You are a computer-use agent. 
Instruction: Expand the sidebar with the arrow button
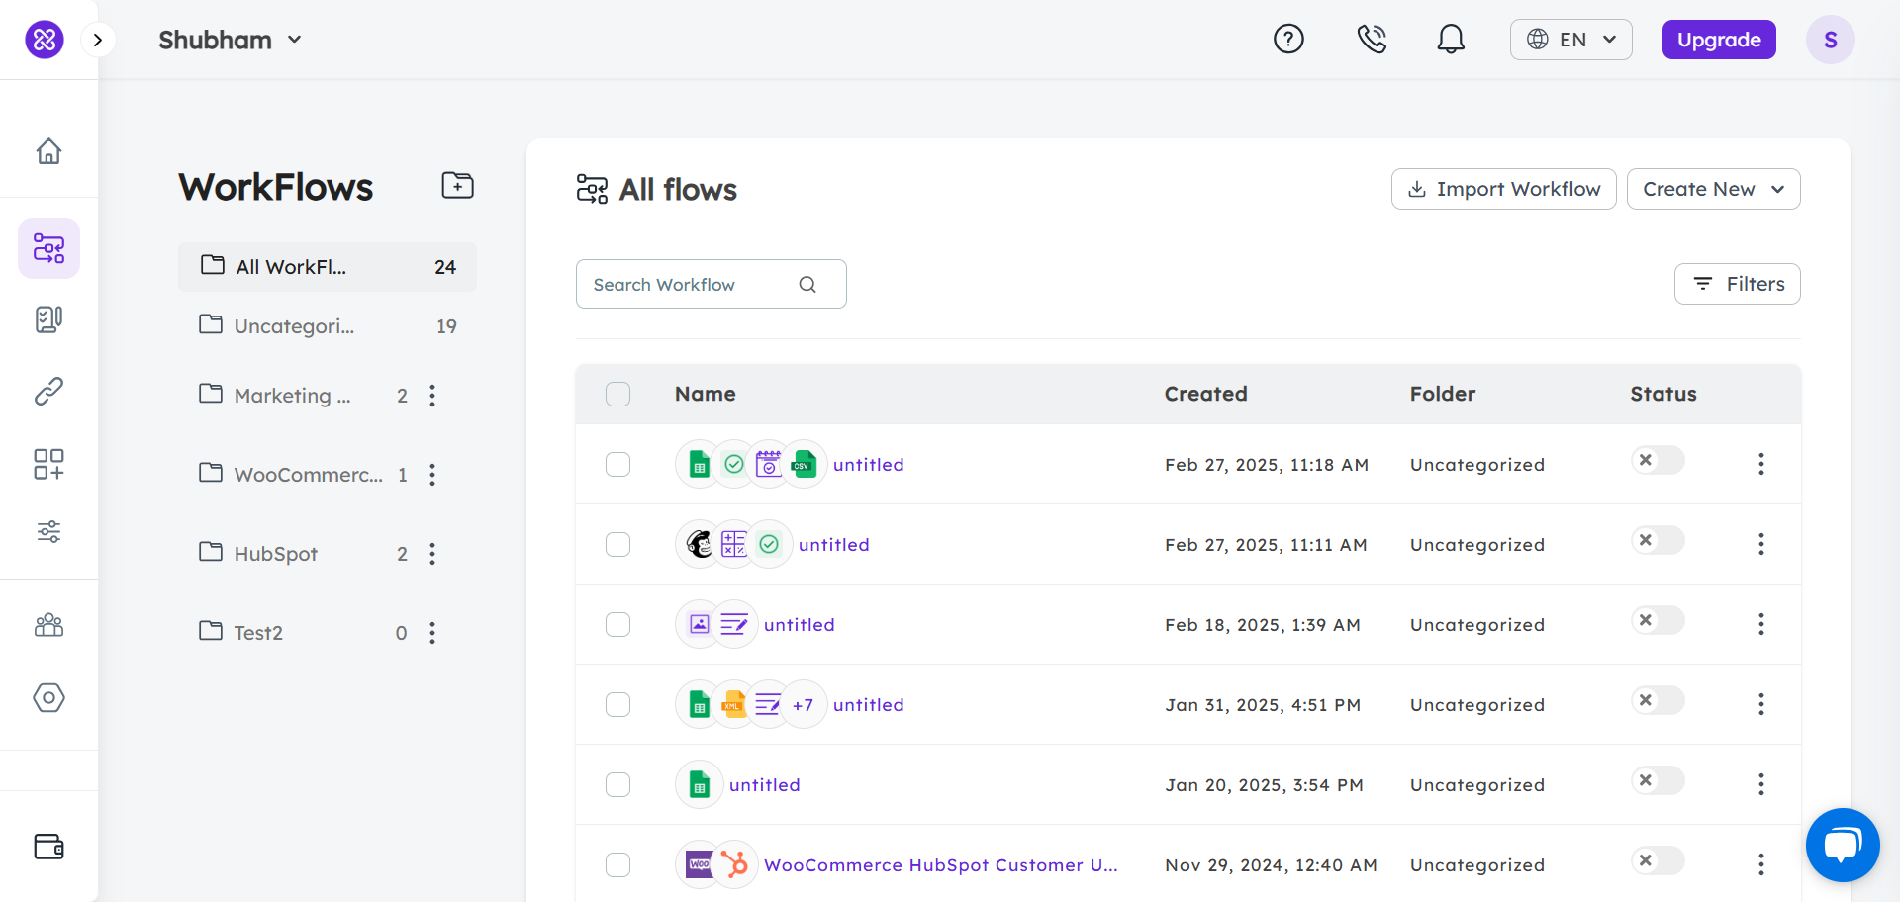click(x=98, y=40)
